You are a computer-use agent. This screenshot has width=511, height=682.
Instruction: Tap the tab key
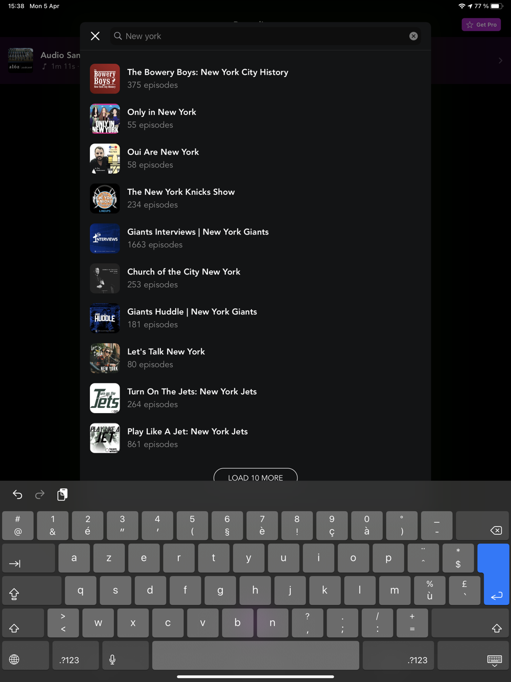tap(29, 558)
